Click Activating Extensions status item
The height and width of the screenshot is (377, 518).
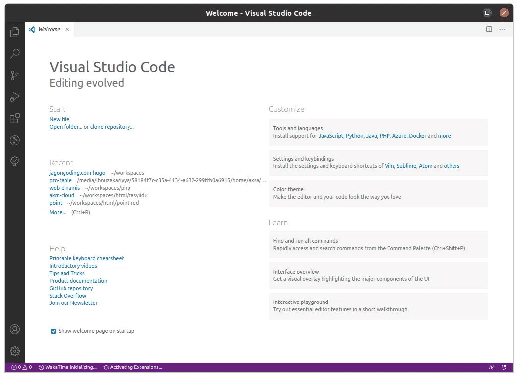[133, 367]
